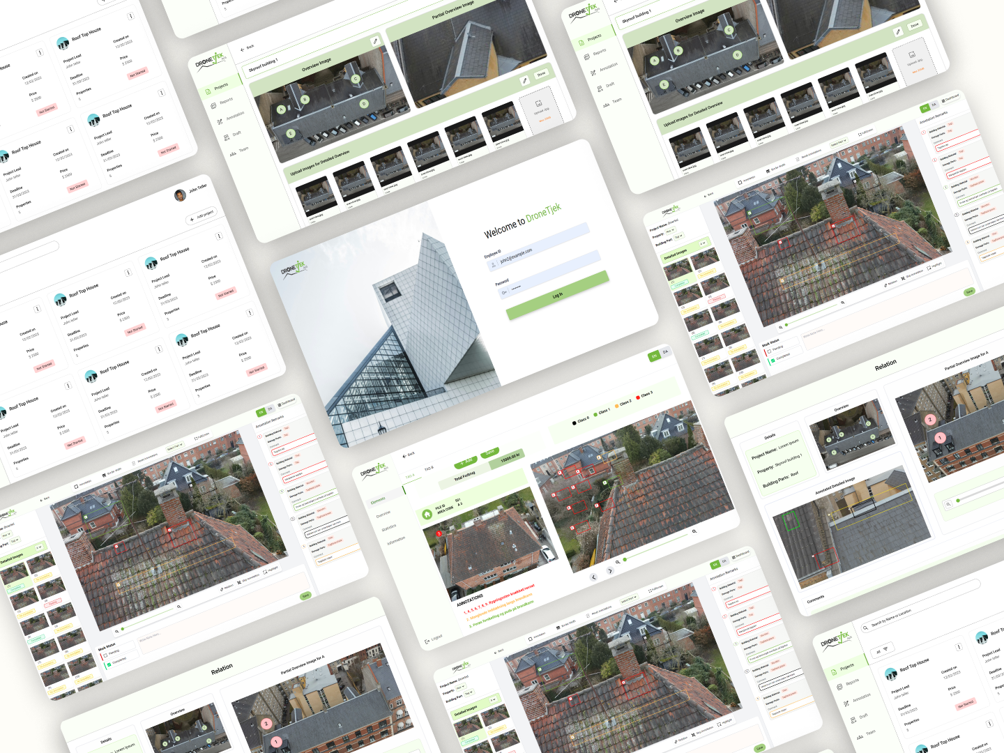Click magnifier icon left of report zoom slider
The width and height of the screenshot is (1004, 753).
[617, 561]
